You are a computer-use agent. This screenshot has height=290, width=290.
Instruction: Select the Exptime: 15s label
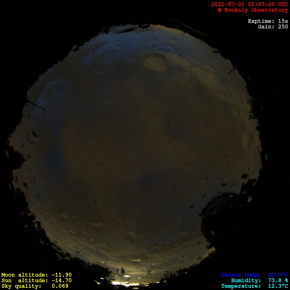268,21
